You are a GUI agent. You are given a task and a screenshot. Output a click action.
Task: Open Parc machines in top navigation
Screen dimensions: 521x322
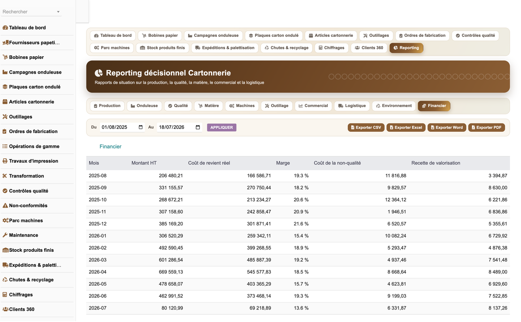pos(112,48)
